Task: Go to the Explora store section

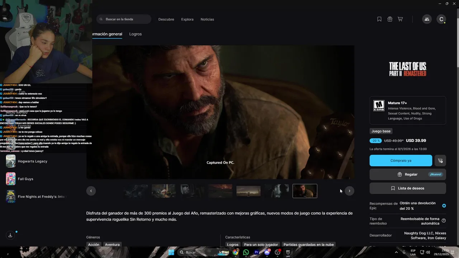Action: pos(187,19)
